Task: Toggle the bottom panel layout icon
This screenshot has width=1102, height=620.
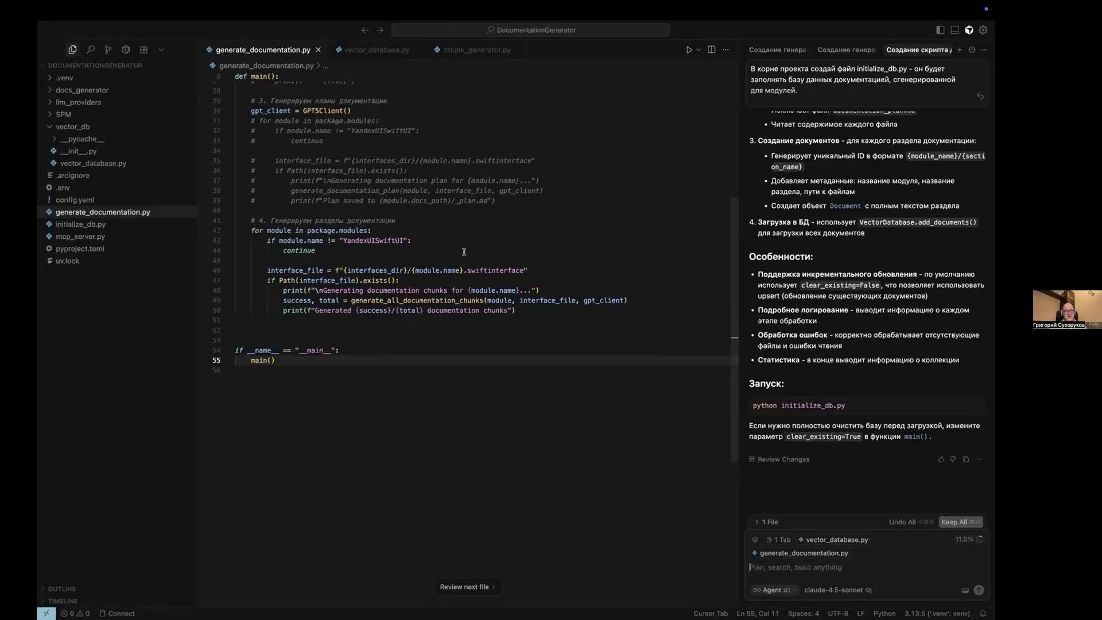Action: click(955, 30)
